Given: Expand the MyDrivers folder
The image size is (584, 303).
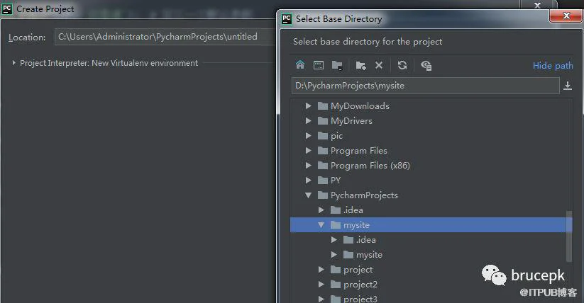Looking at the screenshot, I should pyautogui.click(x=309, y=121).
